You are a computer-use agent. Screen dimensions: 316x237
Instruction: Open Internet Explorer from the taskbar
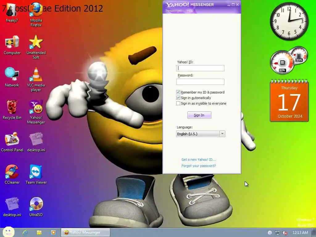(x=25, y=233)
